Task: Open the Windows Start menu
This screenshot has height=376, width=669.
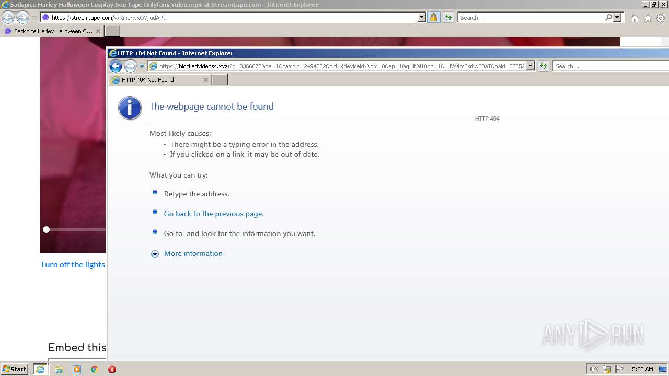Action: 15,369
